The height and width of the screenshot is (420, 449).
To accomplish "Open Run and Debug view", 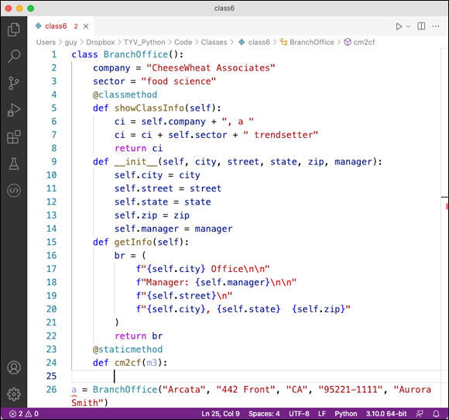I will pos(14,110).
